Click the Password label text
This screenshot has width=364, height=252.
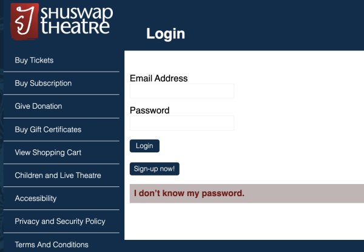pyautogui.click(x=149, y=111)
